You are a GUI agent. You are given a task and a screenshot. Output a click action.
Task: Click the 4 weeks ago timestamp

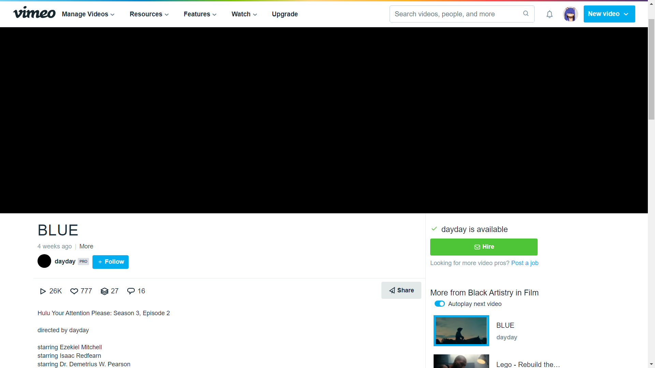tap(55, 246)
